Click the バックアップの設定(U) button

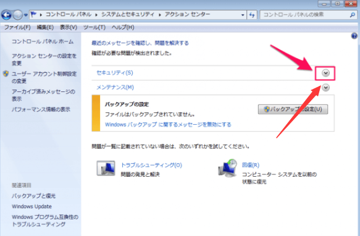(x=293, y=109)
